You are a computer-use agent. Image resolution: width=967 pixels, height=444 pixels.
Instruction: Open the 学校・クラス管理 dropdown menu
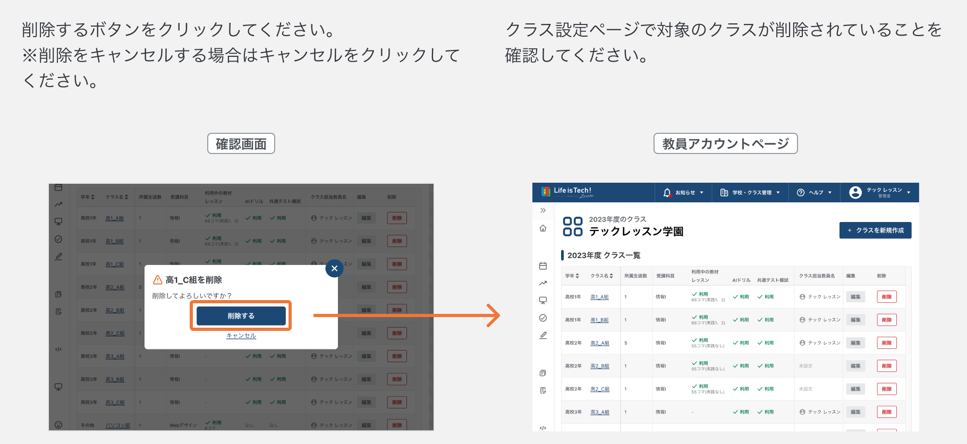click(x=750, y=193)
